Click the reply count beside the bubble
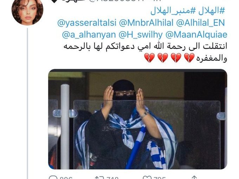Screen dimensions: 239x179 click(66, 178)
